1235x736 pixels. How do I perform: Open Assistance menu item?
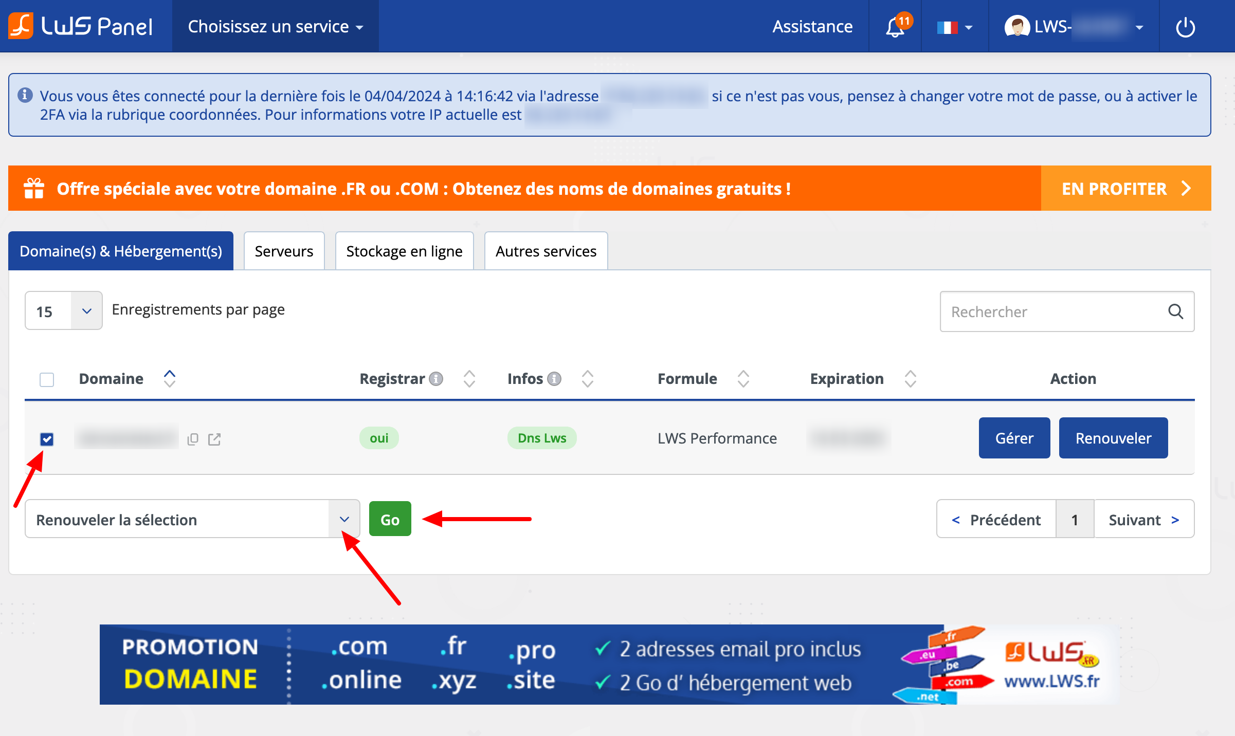click(x=812, y=26)
